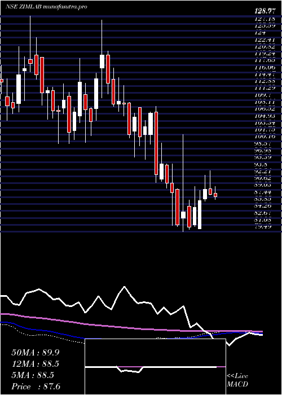
Task: Click the 122.41 price axis label
Action: coord(265,39)
